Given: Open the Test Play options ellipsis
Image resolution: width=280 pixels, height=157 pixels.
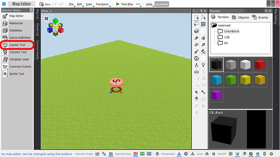Looking at the screenshot, I should tap(138, 4).
